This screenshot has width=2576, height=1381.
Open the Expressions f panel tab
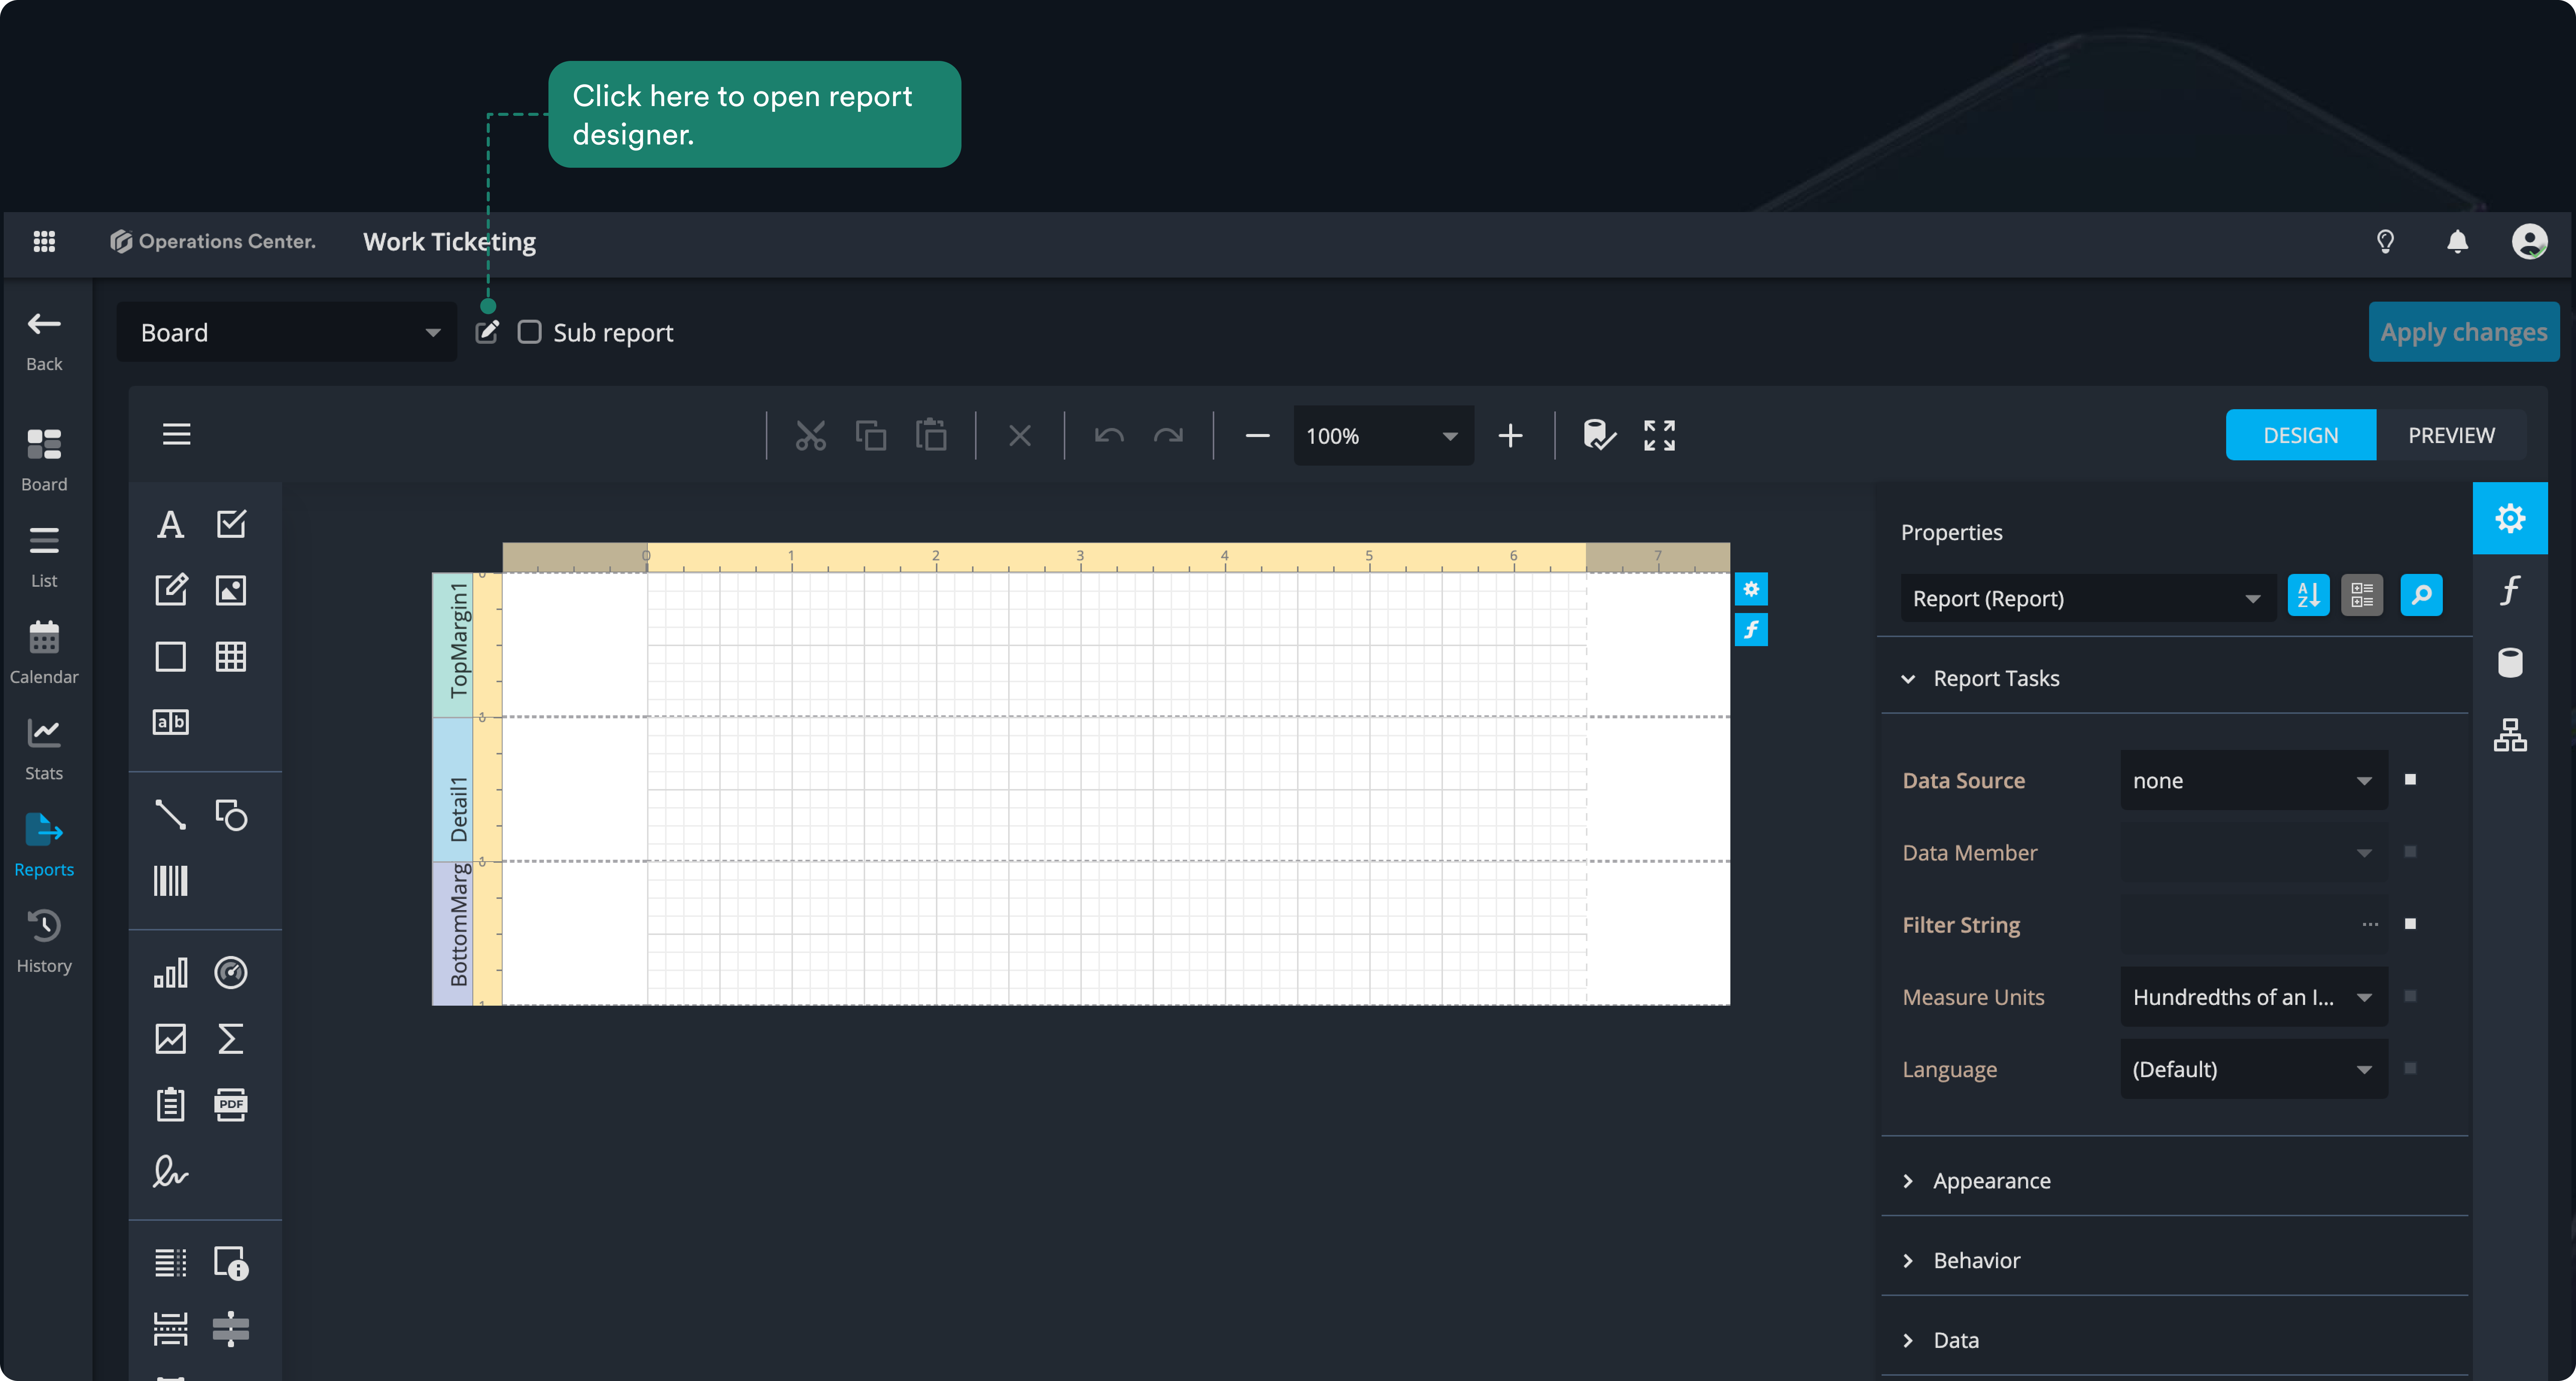[x=2510, y=591]
